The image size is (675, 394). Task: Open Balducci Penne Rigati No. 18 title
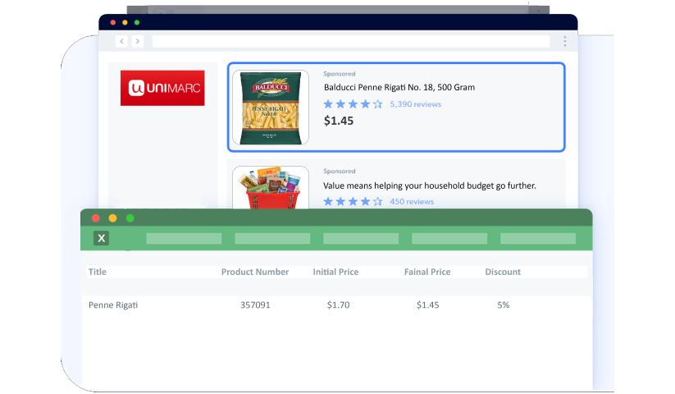click(x=399, y=87)
